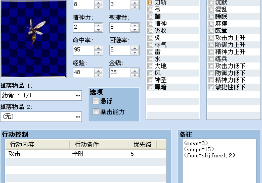Toggle the 水 element efficiency box

pos(150,59)
